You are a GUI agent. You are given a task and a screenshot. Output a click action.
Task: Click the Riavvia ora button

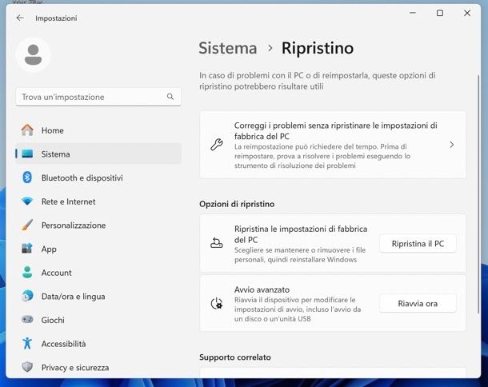tap(418, 303)
